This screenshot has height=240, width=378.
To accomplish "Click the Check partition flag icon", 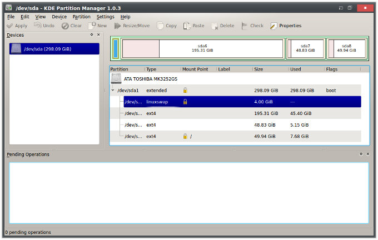I will [245, 26].
